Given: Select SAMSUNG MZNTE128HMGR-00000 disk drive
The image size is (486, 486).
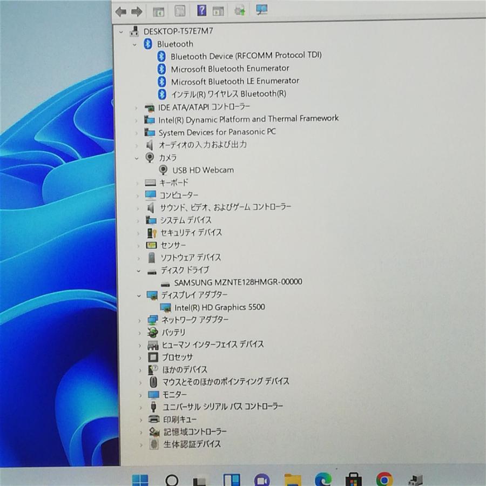Looking at the screenshot, I should coord(238,282).
